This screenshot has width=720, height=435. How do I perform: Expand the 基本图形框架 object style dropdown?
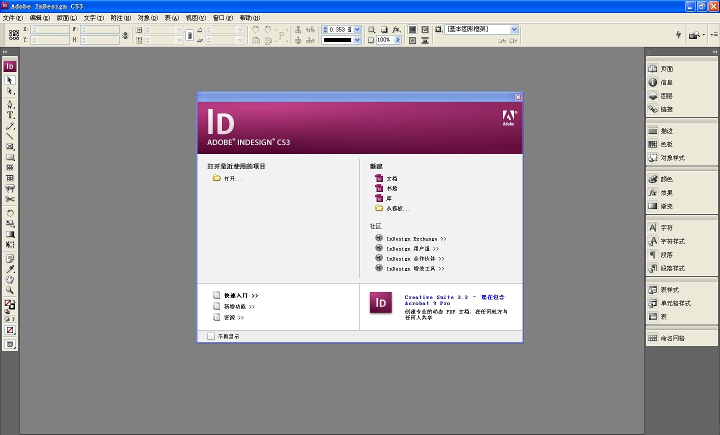(514, 29)
